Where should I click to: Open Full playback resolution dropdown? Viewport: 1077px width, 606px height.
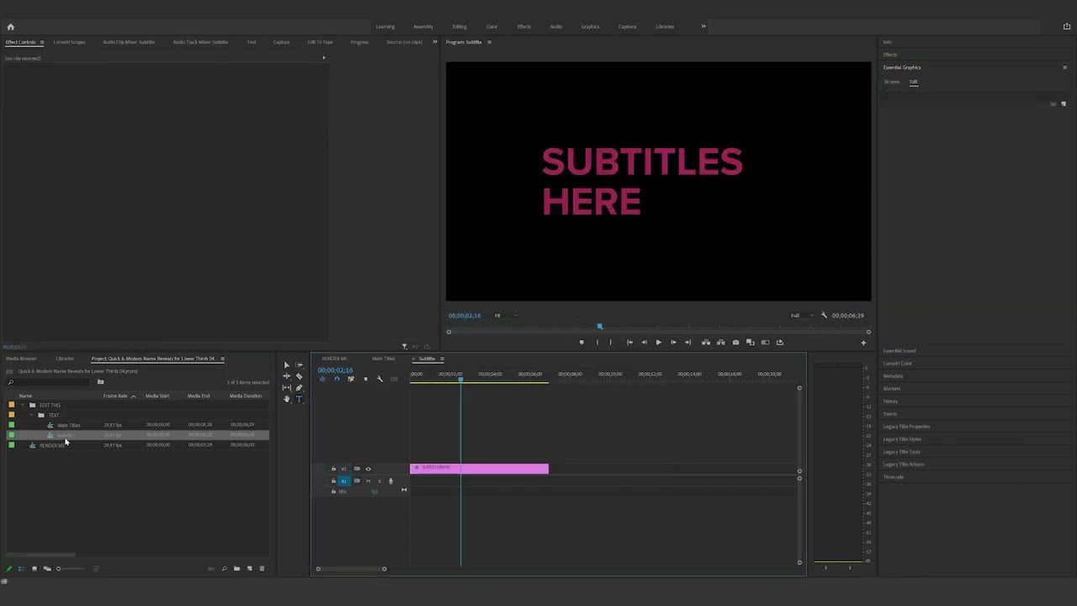point(801,316)
